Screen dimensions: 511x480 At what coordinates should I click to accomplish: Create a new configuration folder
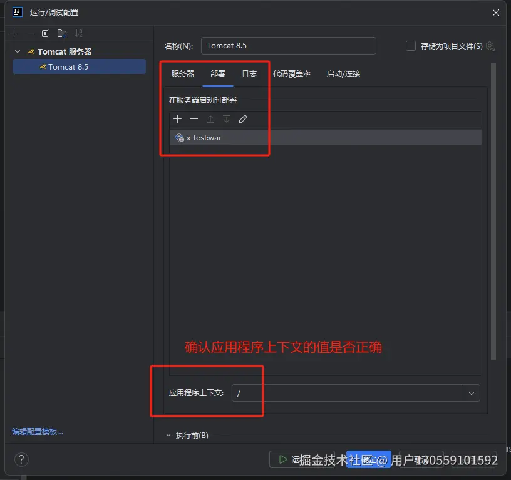point(62,33)
